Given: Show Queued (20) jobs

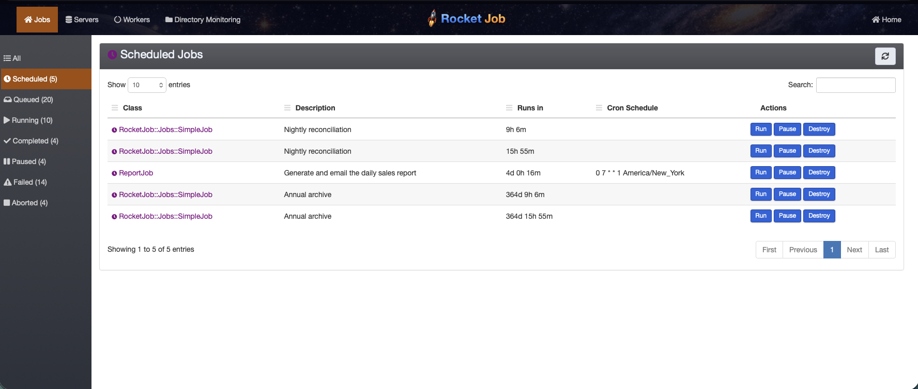Looking at the screenshot, I should [x=46, y=100].
